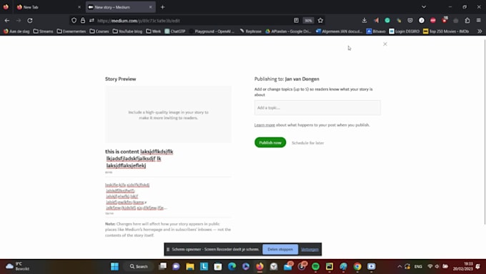The image size is (486, 274).
Task: Open the Courses bookmarks folder
Action: (99, 31)
